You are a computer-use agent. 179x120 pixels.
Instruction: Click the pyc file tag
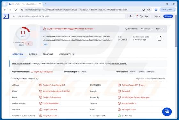[x=45, y=44]
